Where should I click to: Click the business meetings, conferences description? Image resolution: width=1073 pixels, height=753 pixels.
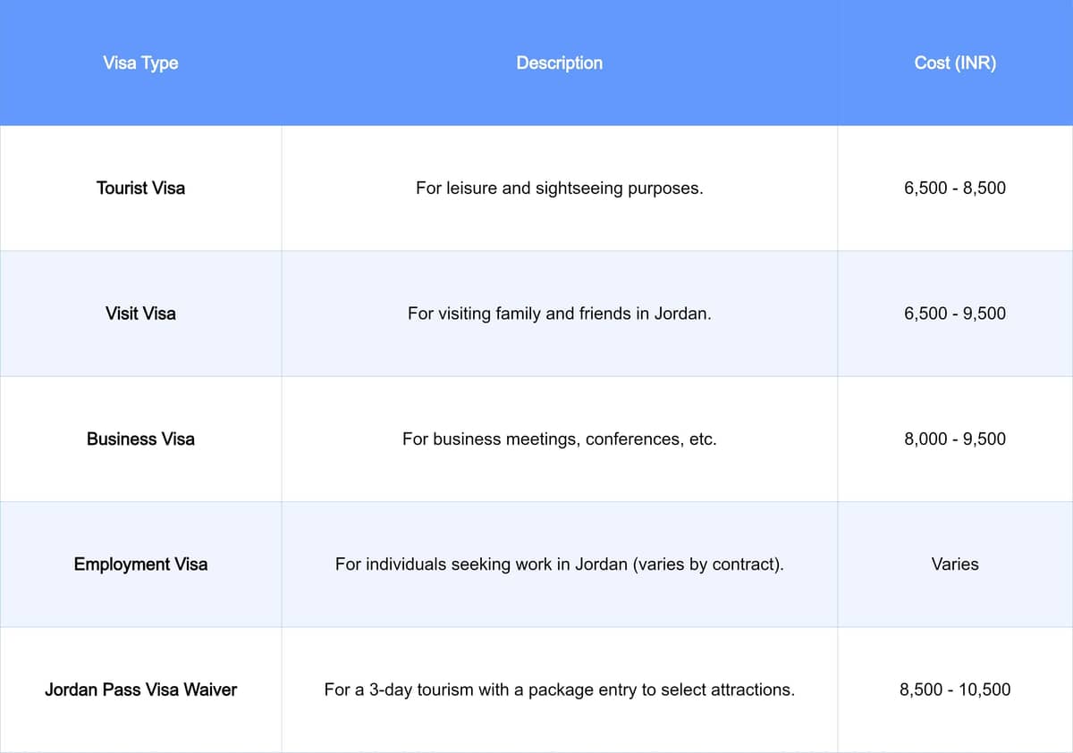pyautogui.click(x=559, y=439)
